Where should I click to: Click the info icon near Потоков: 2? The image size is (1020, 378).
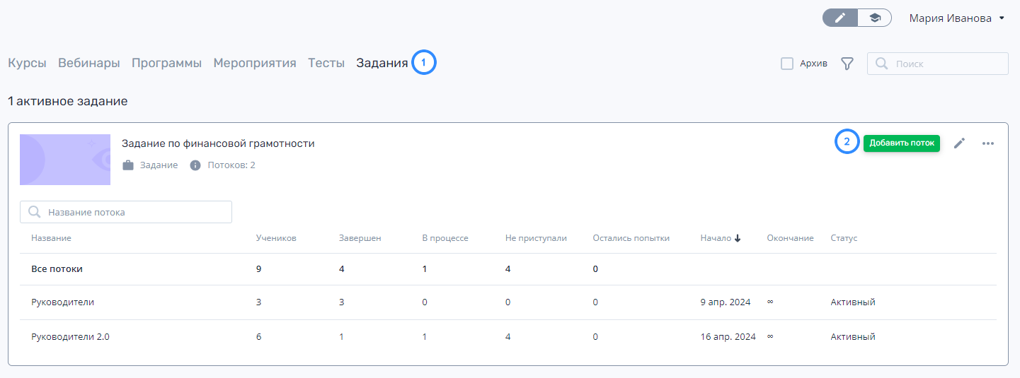click(195, 165)
